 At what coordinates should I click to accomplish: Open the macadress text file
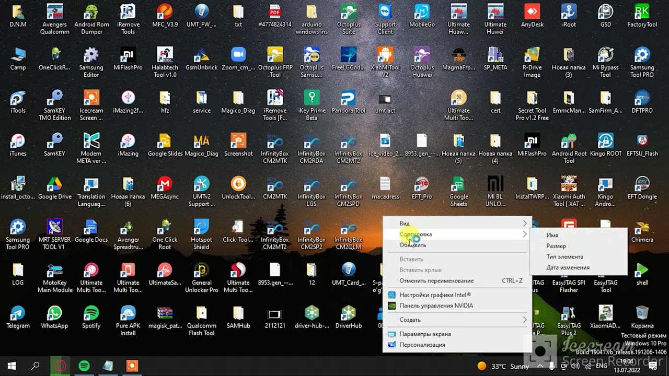(x=385, y=187)
